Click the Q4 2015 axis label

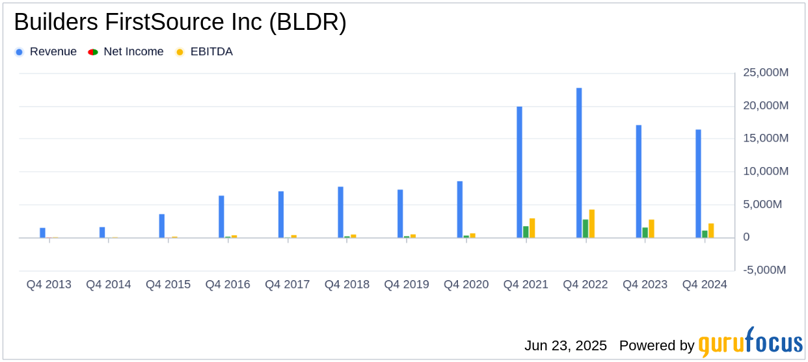click(168, 285)
